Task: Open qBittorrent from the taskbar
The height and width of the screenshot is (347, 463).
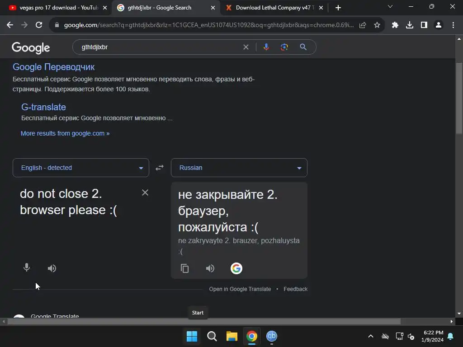Action: coord(272,336)
